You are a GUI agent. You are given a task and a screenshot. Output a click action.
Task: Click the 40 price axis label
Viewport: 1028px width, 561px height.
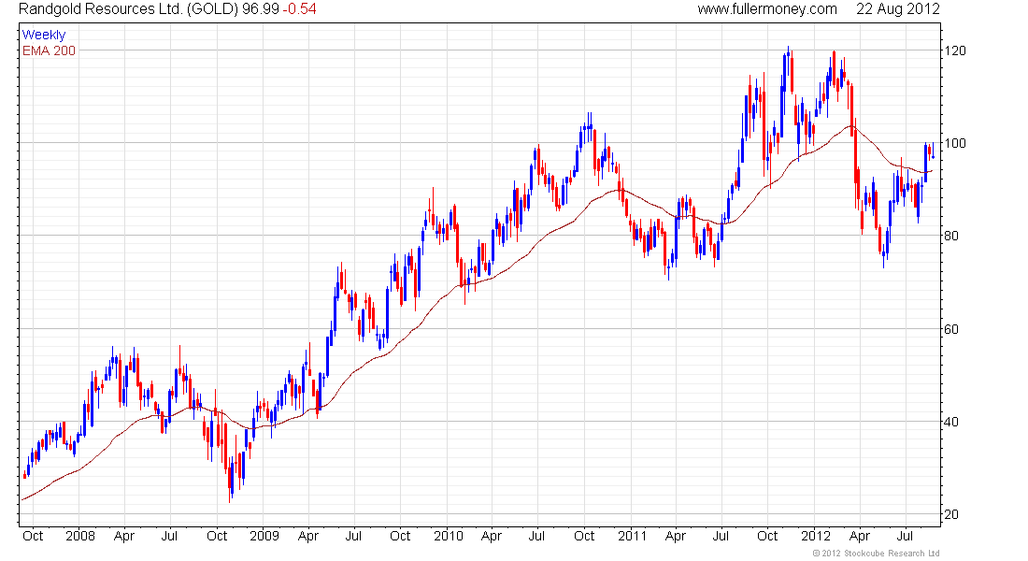click(x=951, y=422)
